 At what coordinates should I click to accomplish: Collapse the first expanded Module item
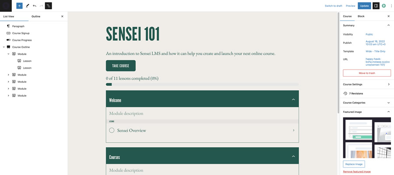[x=8, y=54]
